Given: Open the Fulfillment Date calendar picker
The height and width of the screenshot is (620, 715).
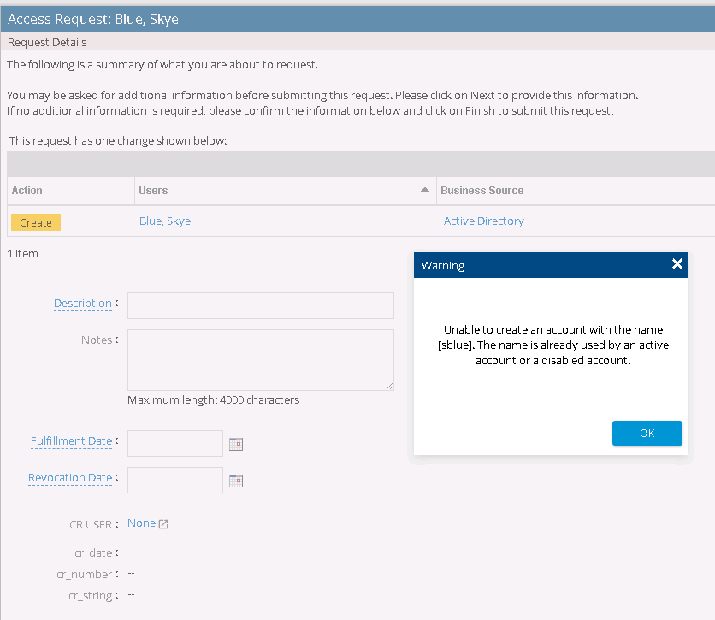Looking at the screenshot, I should (236, 444).
